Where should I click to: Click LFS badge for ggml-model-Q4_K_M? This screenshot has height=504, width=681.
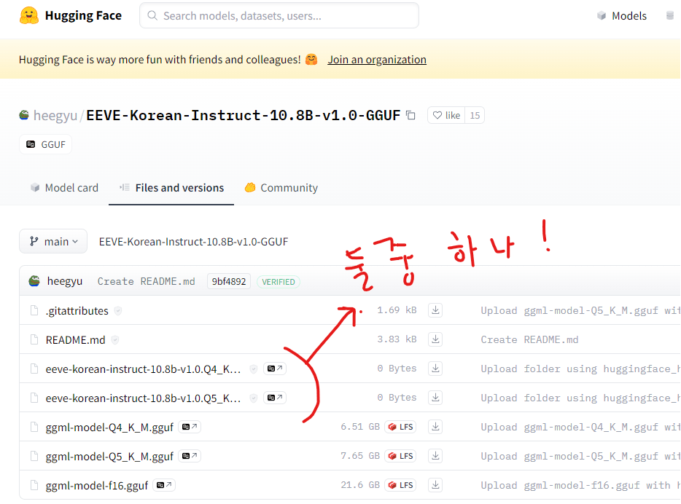400,427
